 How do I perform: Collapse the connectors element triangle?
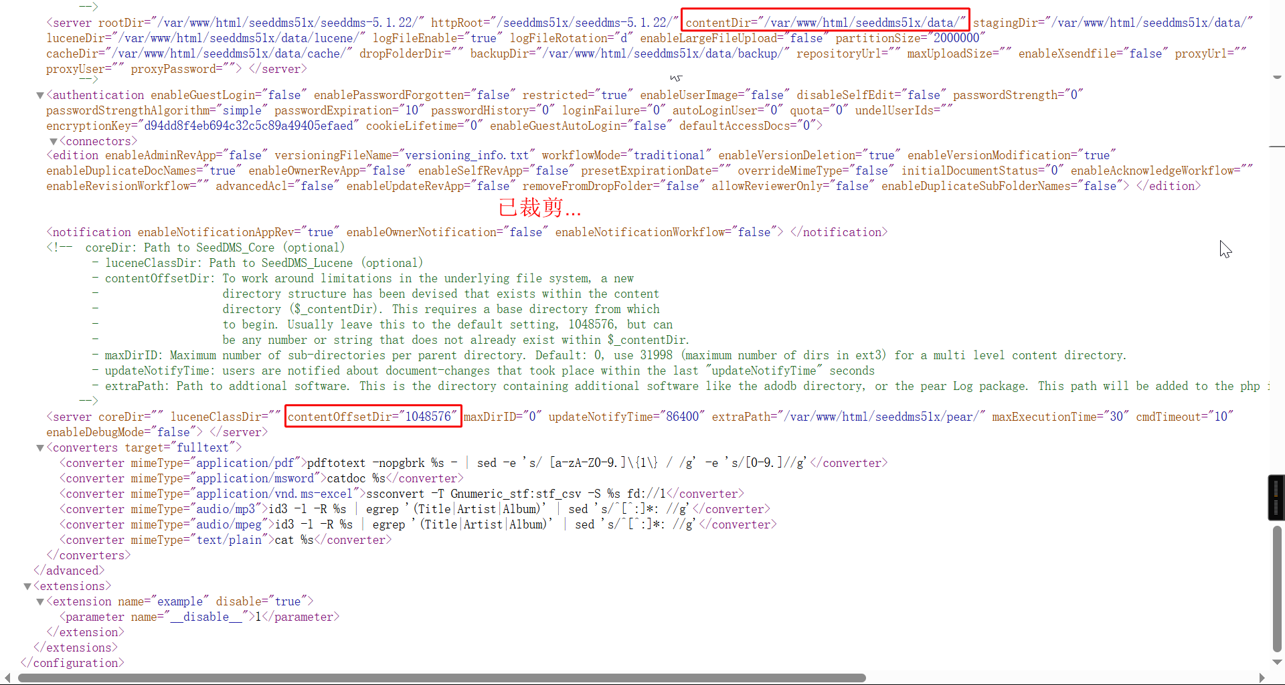[x=54, y=142]
